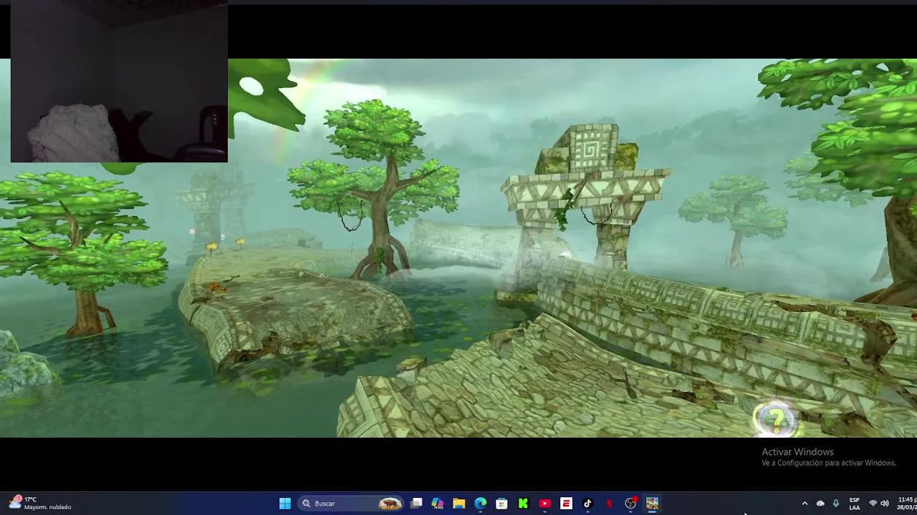The image size is (917, 515).
Task: Open YouTube from the taskbar
Action: click(545, 504)
